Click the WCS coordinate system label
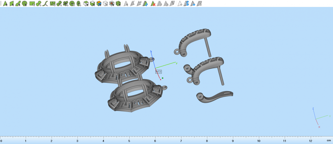The image size is (333, 144). click(x=158, y=71)
